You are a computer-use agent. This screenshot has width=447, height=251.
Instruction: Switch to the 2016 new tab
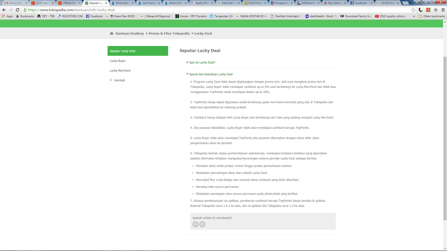coord(42,3)
